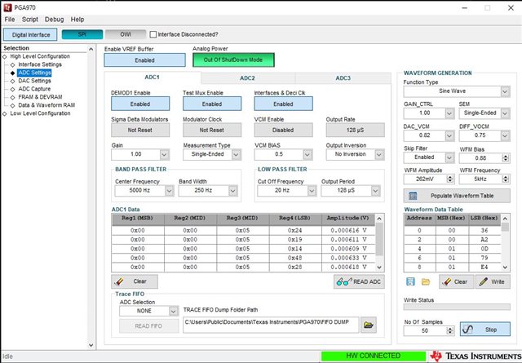Viewport: 522px width, 363px height.
Task: Click the table icon on Populate Waveform Table
Action: point(413,196)
